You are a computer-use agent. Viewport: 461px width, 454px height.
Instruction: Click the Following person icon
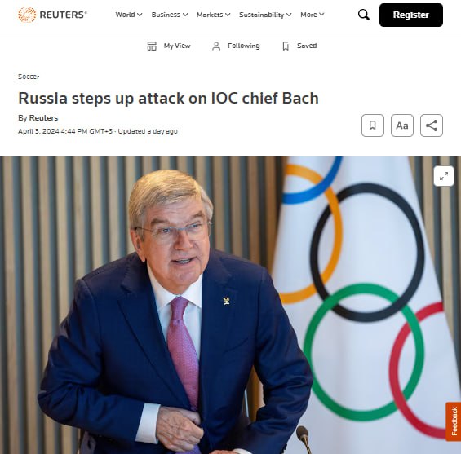point(216,46)
